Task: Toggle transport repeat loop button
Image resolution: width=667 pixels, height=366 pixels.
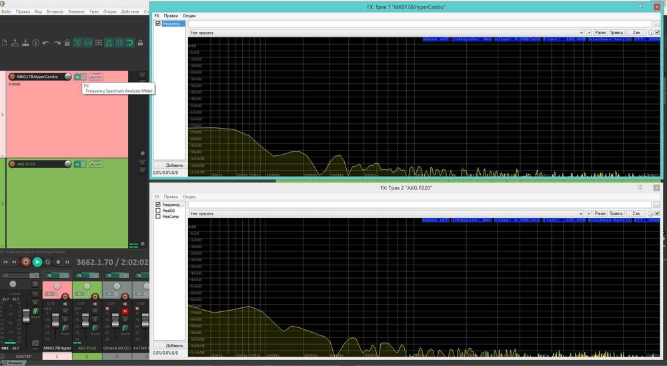Action: click(x=47, y=262)
